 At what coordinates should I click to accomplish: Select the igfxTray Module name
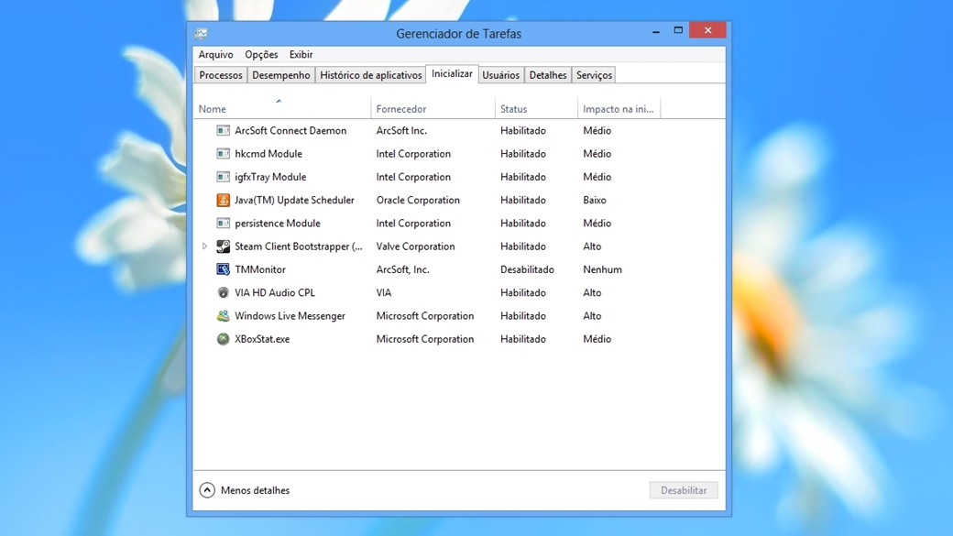270,177
